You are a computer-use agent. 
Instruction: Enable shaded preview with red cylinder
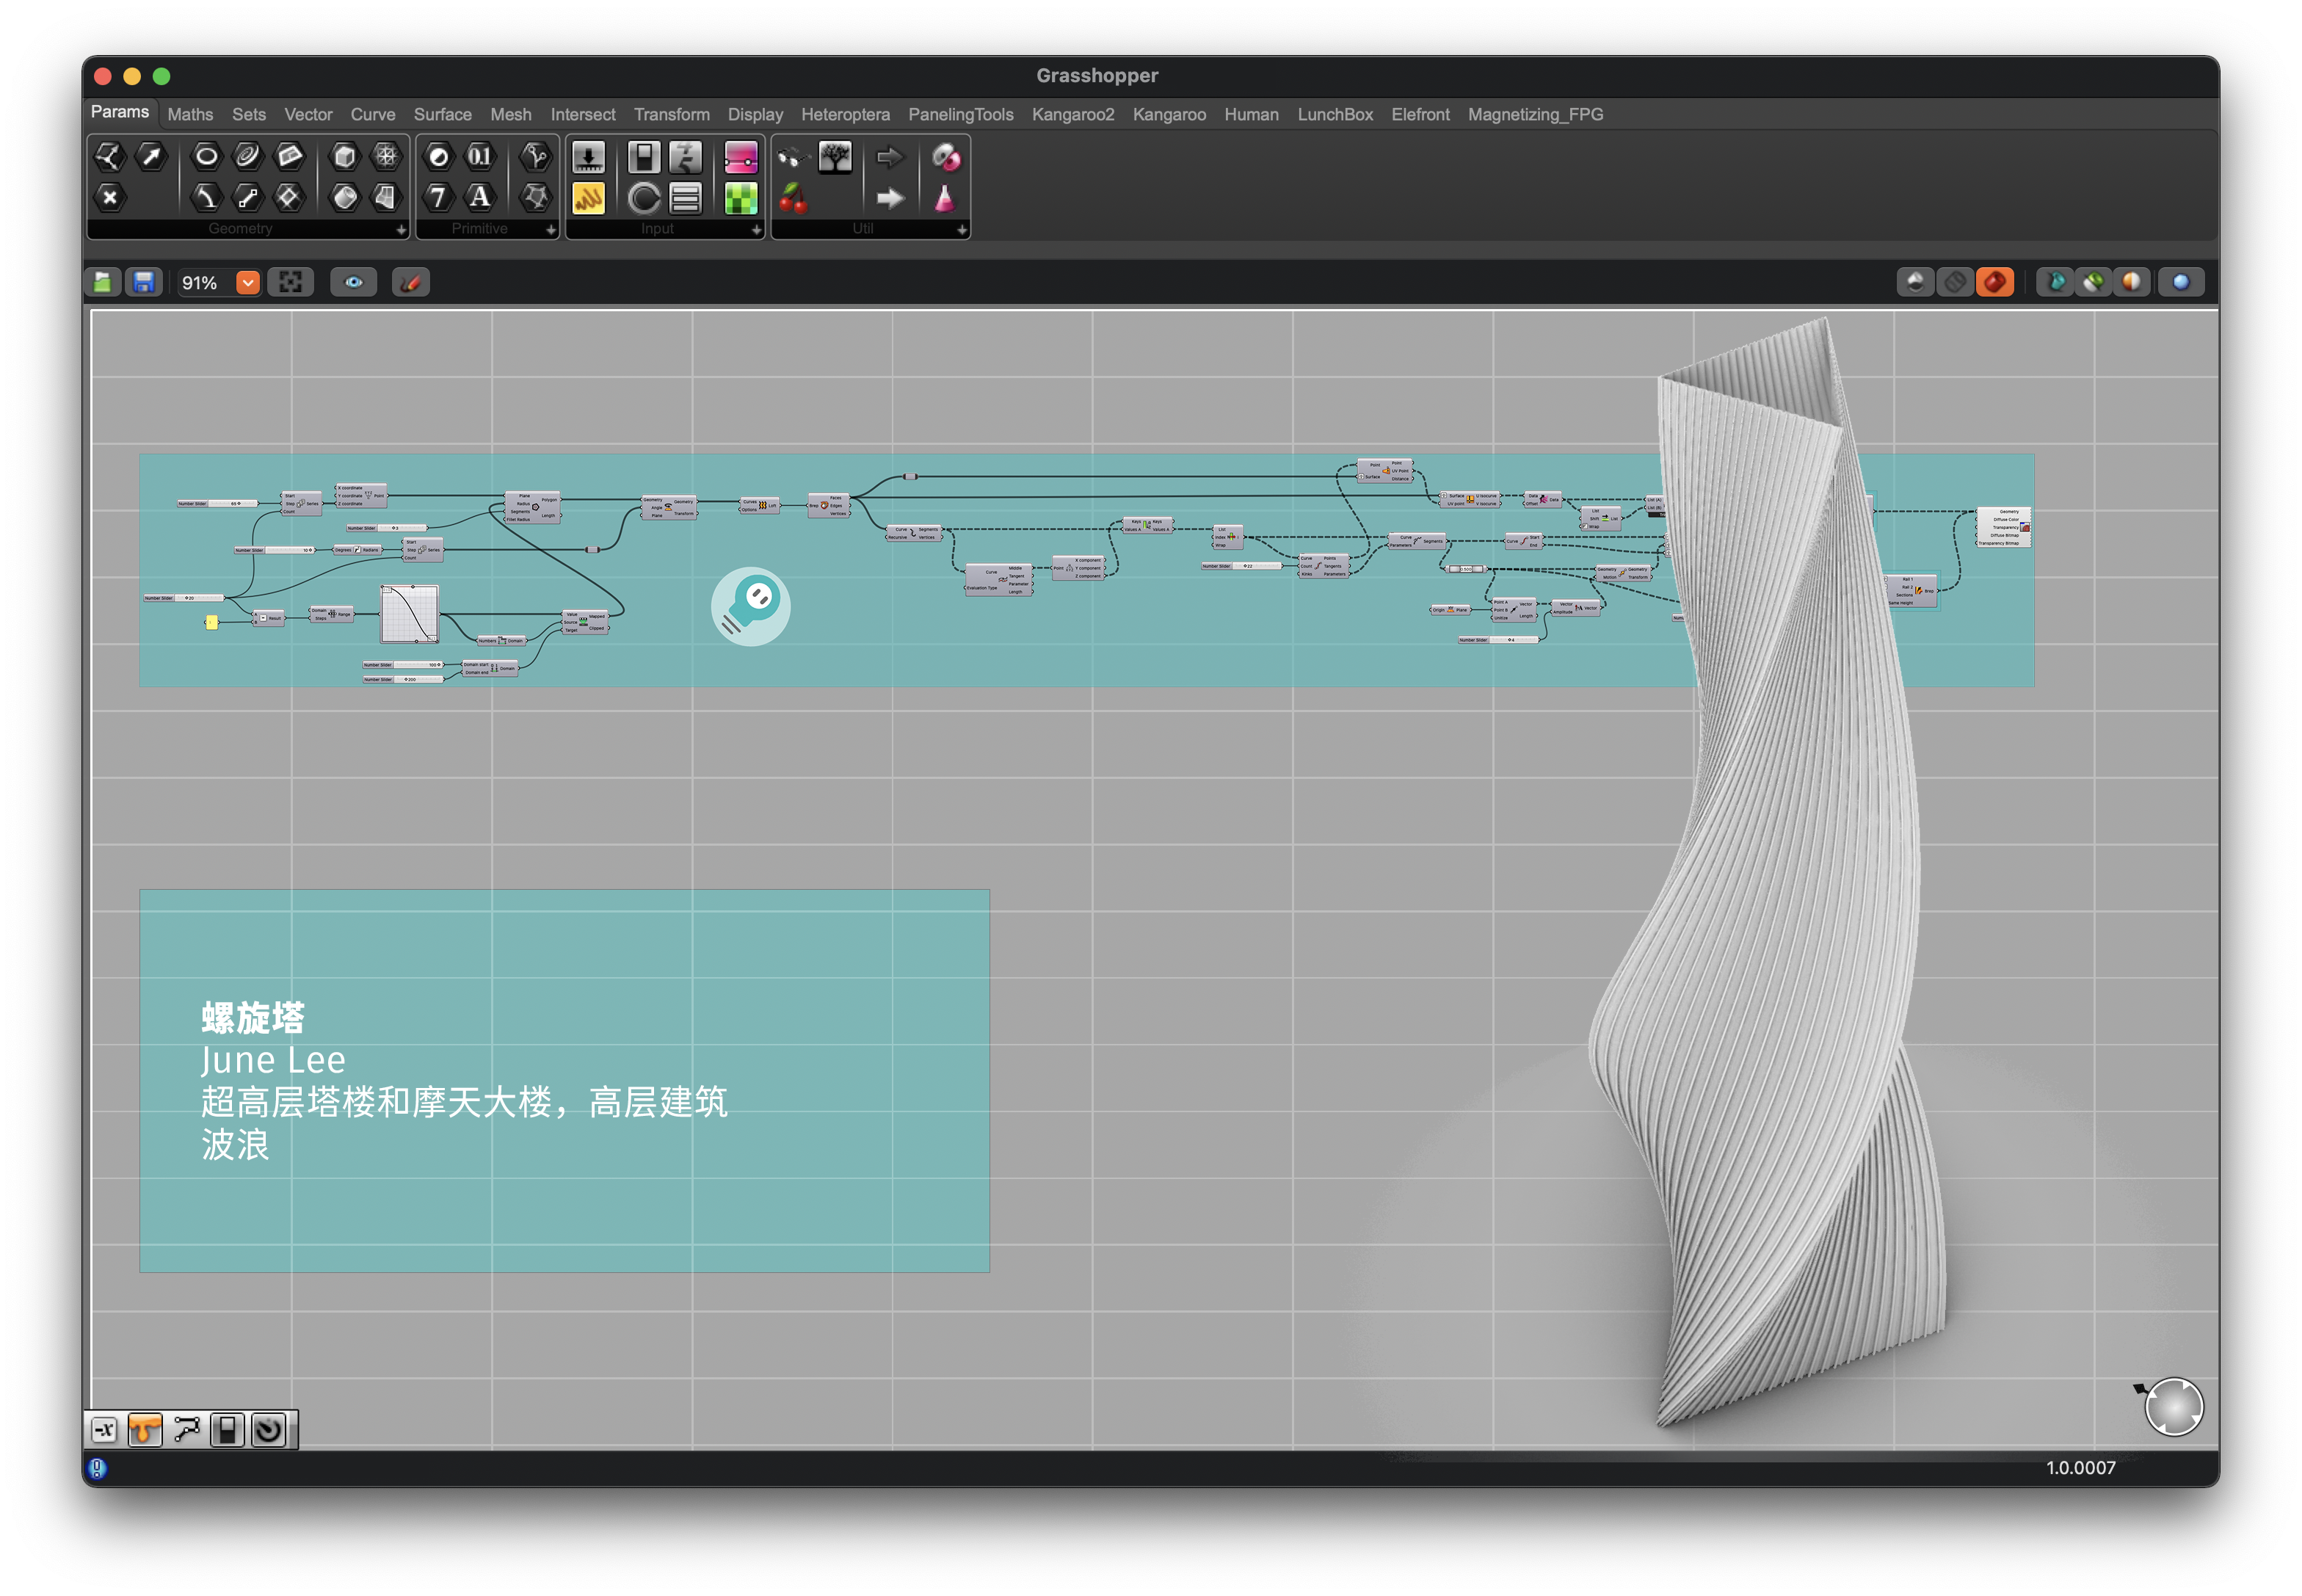click(1994, 283)
